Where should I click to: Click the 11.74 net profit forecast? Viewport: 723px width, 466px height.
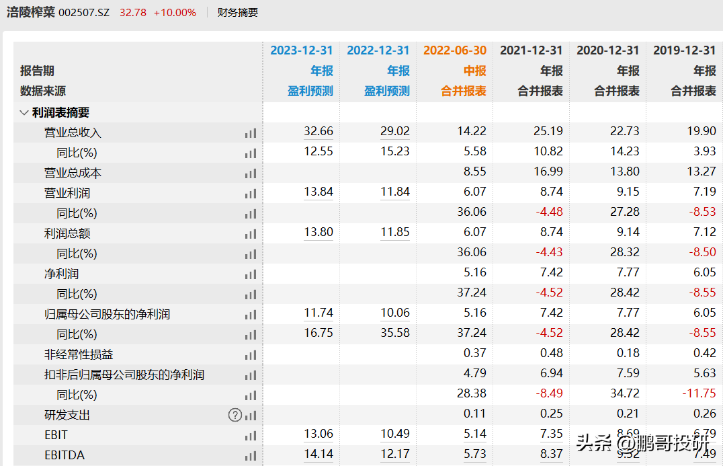click(x=318, y=313)
